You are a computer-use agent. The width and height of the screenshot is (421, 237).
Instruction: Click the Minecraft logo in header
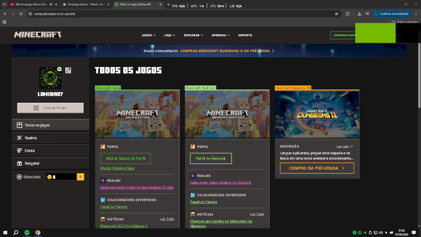37,35
